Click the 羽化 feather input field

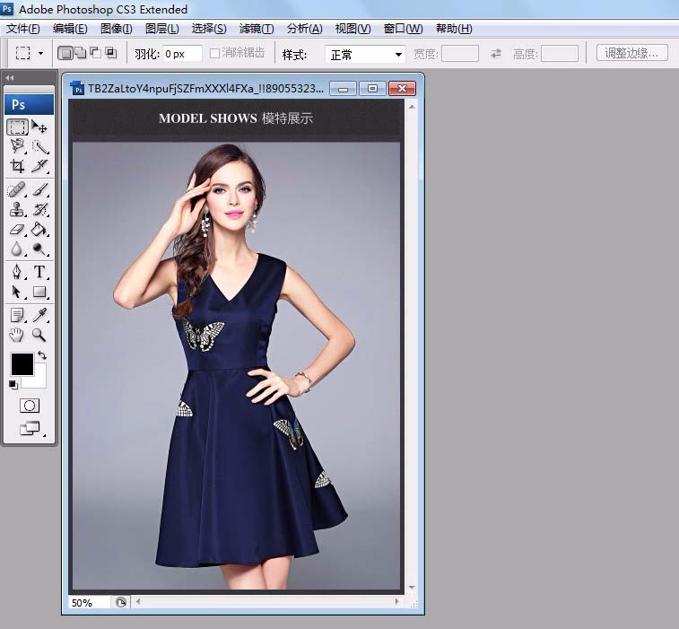(182, 55)
